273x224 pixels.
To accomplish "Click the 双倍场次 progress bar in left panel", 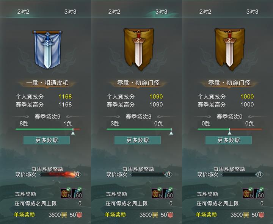I will 58,174.
